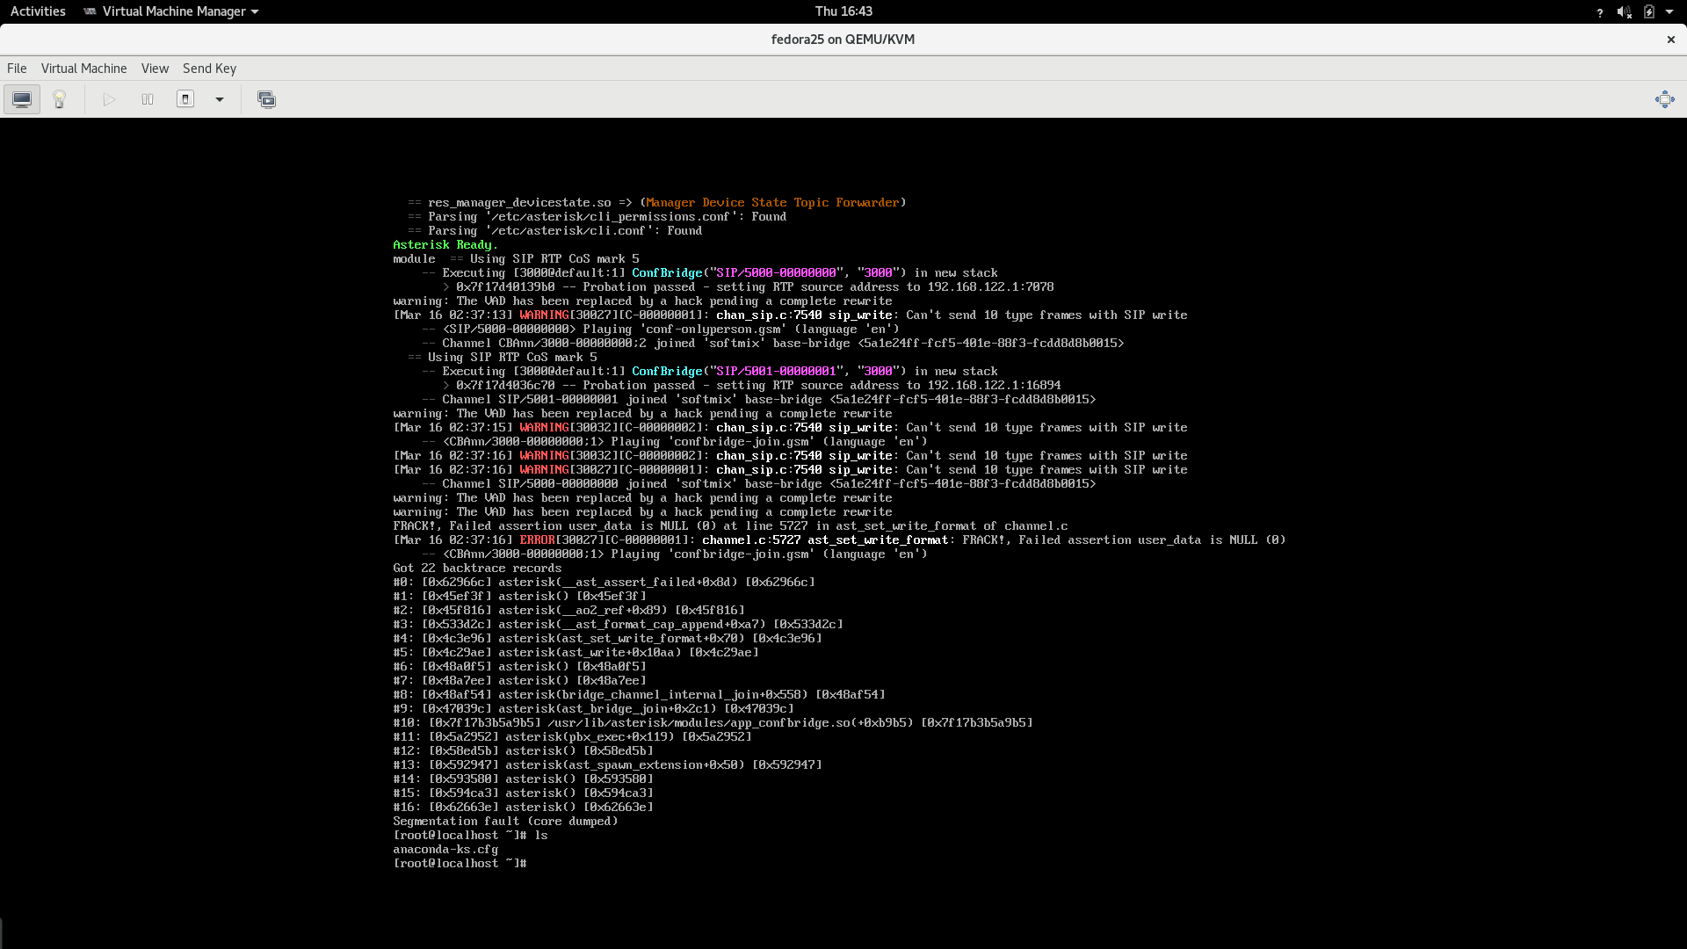This screenshot has height=949, width=1687.
Task: Click 'Got 22 backtrace records' line
Action: coord(477,569)
